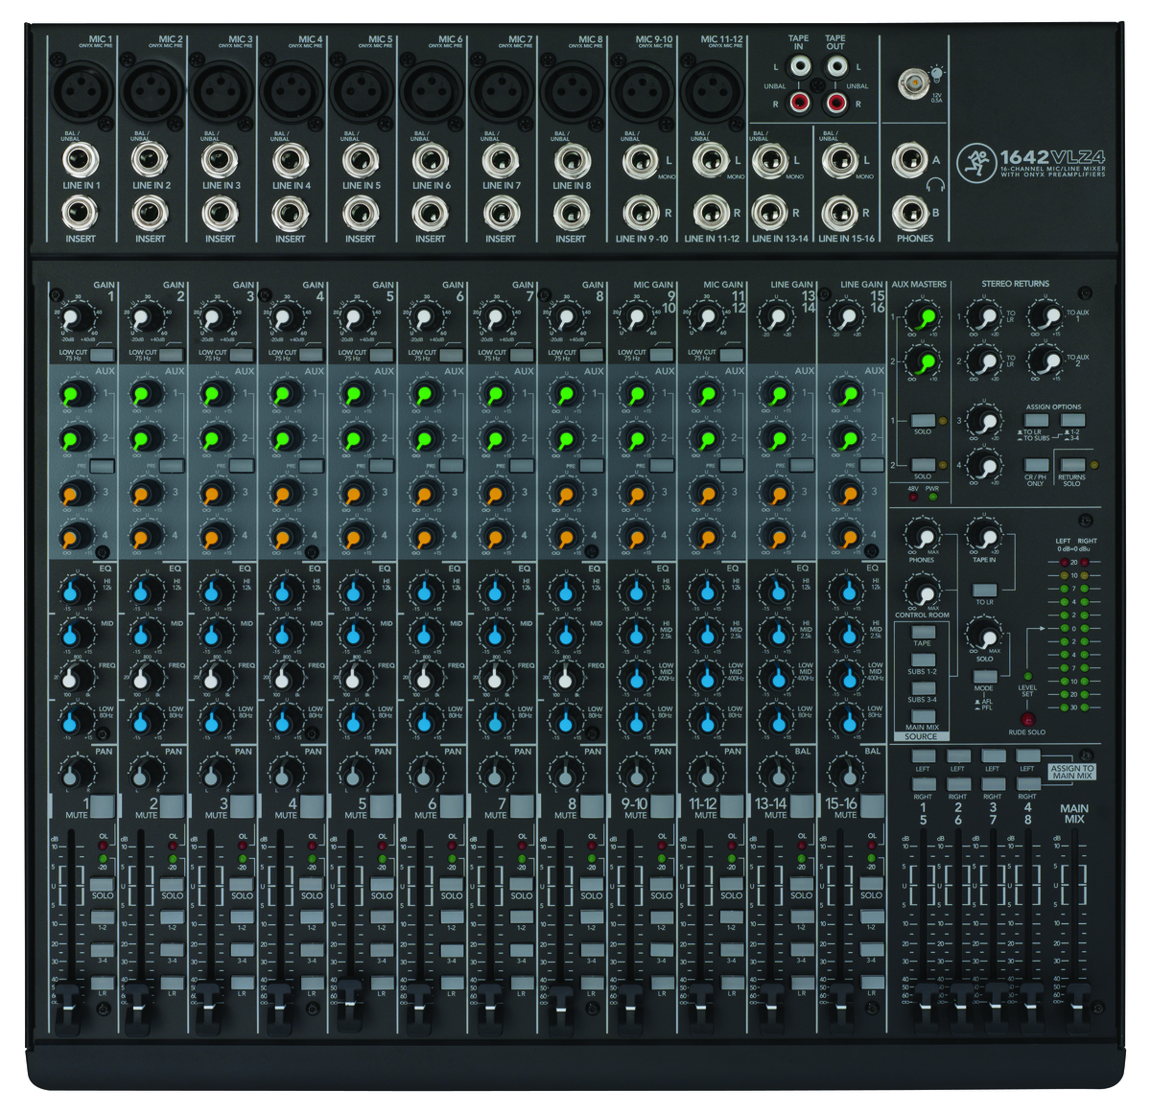The image size is (1151, 1114).
Task: Click the channel 5 HI 12k EQ knob
Action: pos(354,591)
